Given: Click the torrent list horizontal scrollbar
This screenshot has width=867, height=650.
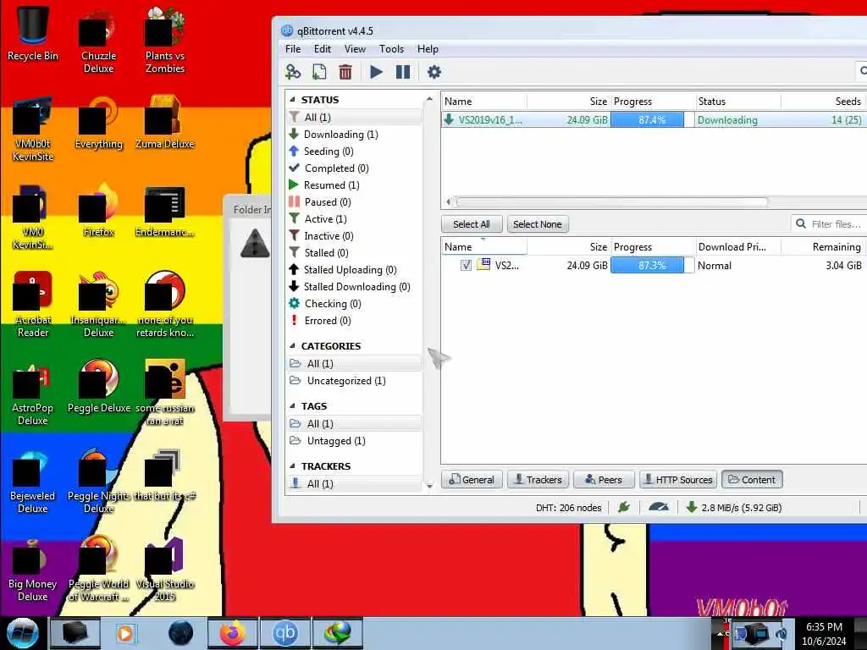Looking at the screenshot, I should pyautogui.click(x=611, y=201).
